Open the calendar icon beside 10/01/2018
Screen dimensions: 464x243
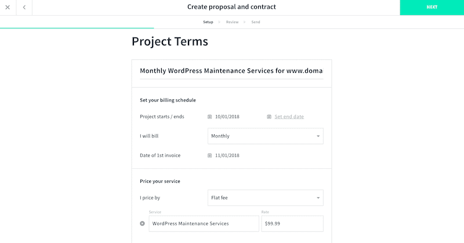pos(209,117)
